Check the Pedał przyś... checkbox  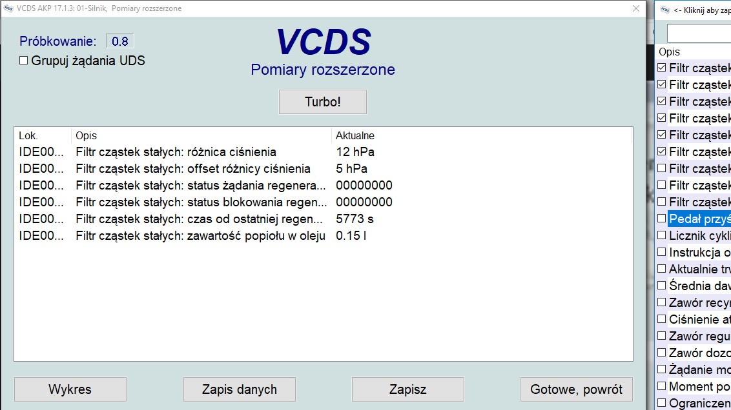pos(661,219)
